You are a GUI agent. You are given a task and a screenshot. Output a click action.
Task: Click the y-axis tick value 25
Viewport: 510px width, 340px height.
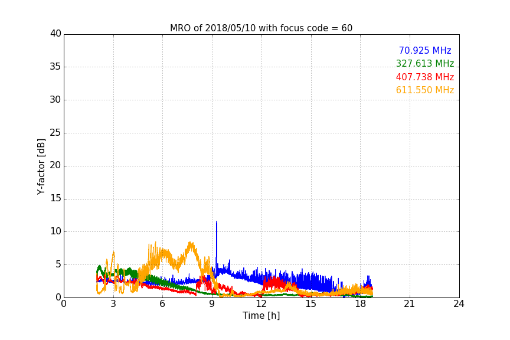coord(55,132)
